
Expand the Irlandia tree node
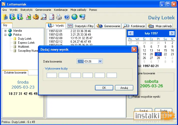(x=5, y=31)
